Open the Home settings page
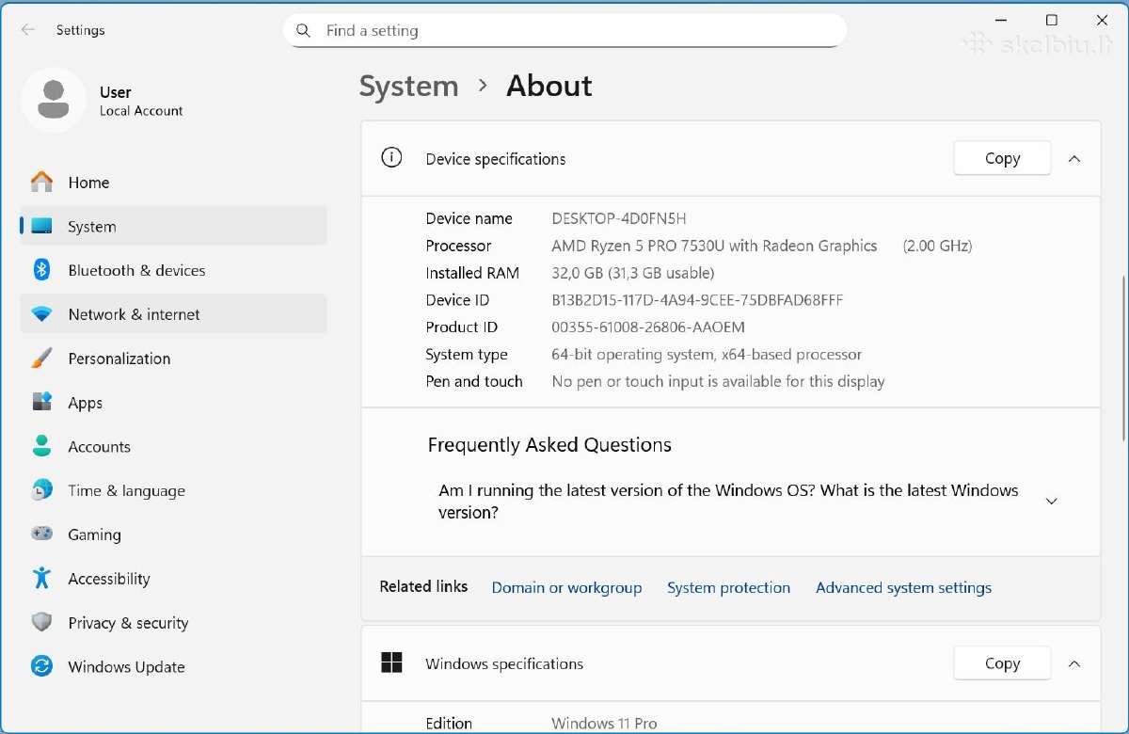Image resolution: width=1129 pixels, height=734 pixels. coord(173,183)
